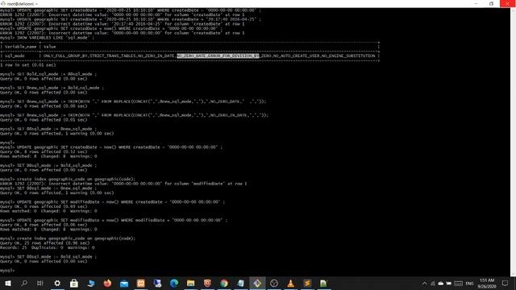Open File Explorer folder icon
This screenshot has width=516, height=290.
pos(190,283)
